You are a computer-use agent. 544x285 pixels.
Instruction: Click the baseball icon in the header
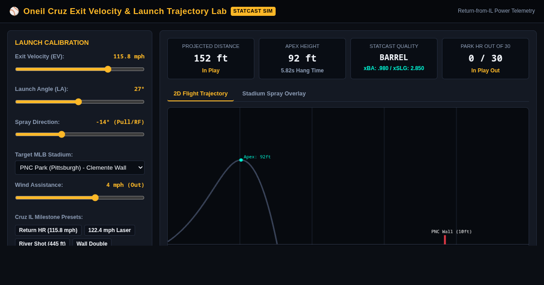pyautogui.click(x=14, y=11)
